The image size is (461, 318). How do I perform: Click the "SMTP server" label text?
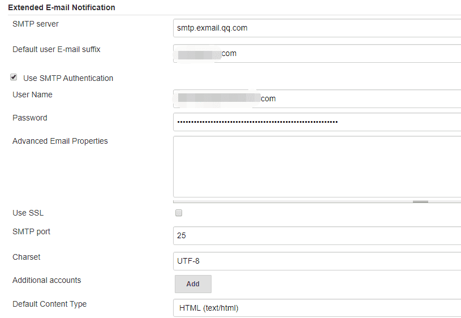[36, 24]
